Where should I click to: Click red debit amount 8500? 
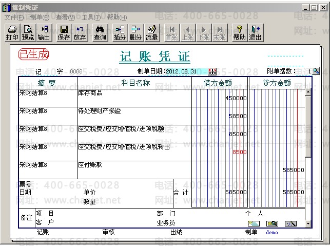coord(240,152)
